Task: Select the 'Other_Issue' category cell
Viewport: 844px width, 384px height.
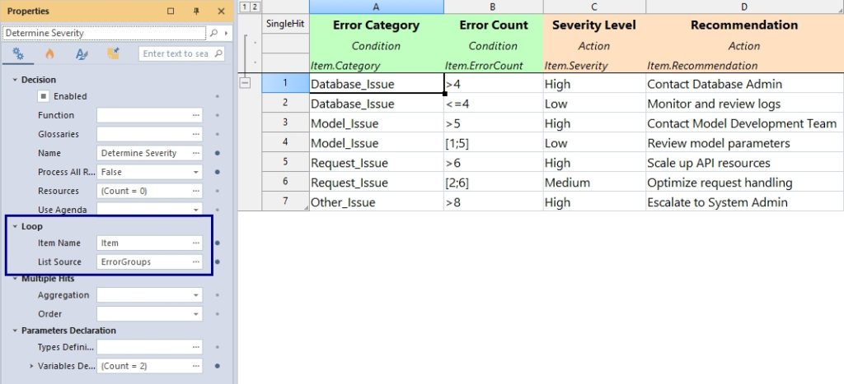Action: pos(376,202)
